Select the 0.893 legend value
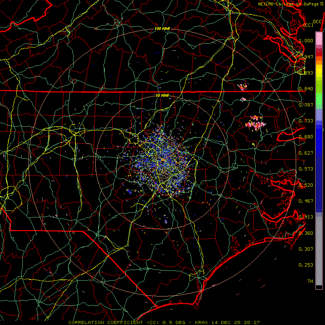This screenshot has width=325, height=325. coord(306,73)
